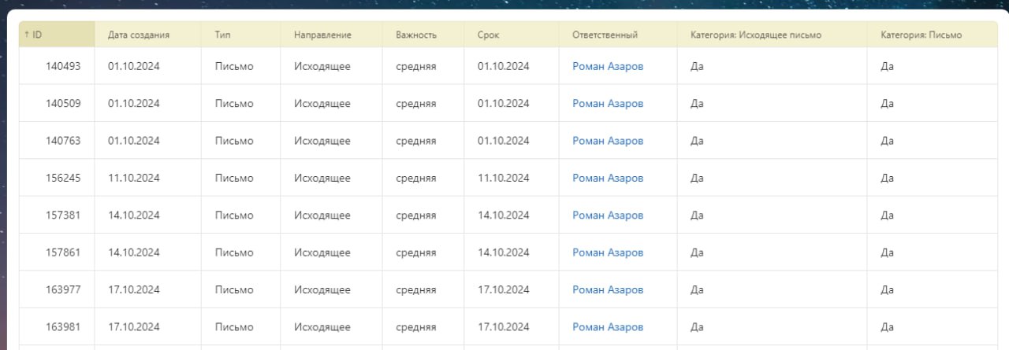Select the row with ID 140493
The width and height of the screenshot is (1009, 350).
pos(63,66)
